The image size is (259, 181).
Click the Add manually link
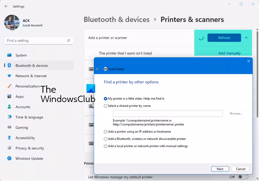tap(229, 53)
